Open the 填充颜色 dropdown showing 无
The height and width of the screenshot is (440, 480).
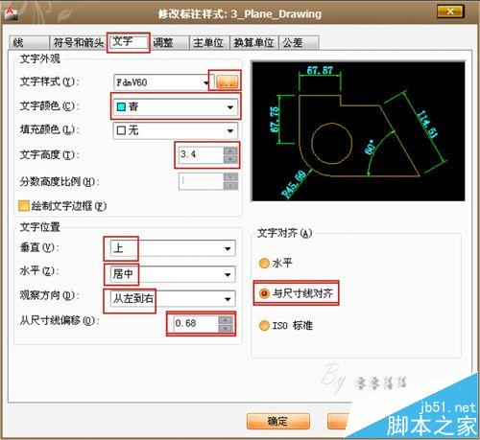point(176,130)
